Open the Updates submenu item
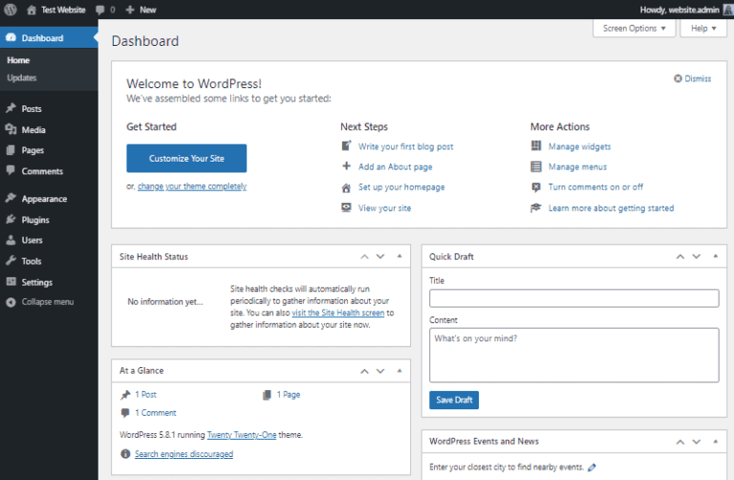 coord(22,77)
